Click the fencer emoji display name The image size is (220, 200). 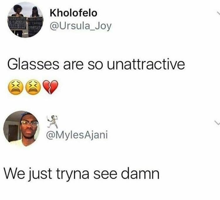pos(52,122)
